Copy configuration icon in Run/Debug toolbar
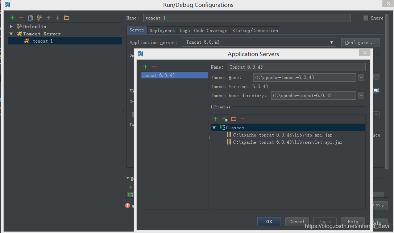The width and height of the screenshot is (394, 233). tap(30, 18)
